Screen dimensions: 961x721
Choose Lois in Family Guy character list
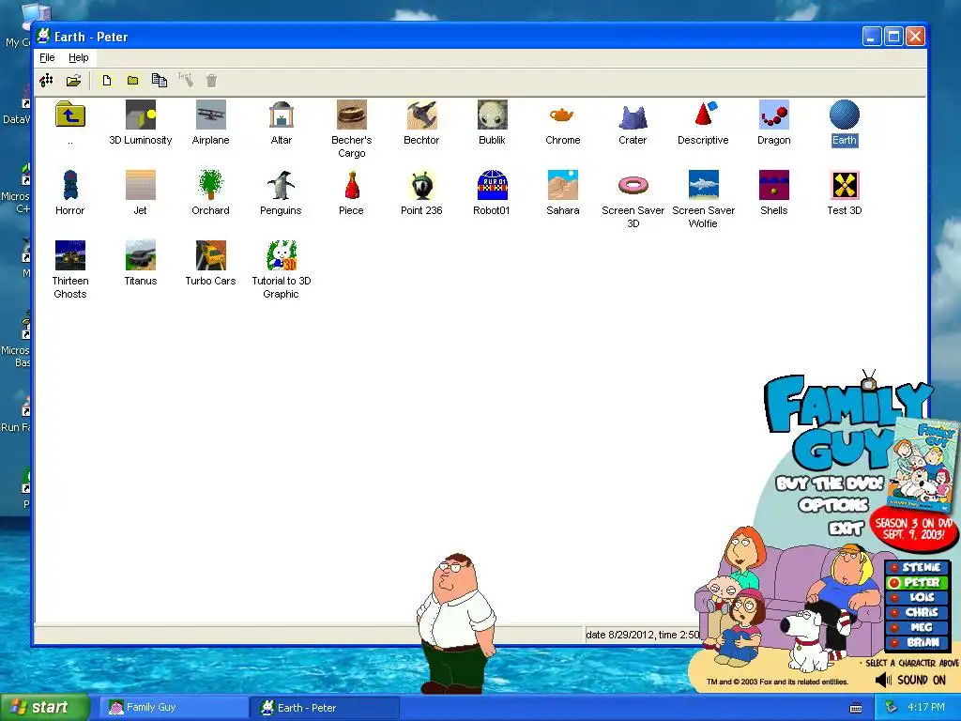pos(916,597)
